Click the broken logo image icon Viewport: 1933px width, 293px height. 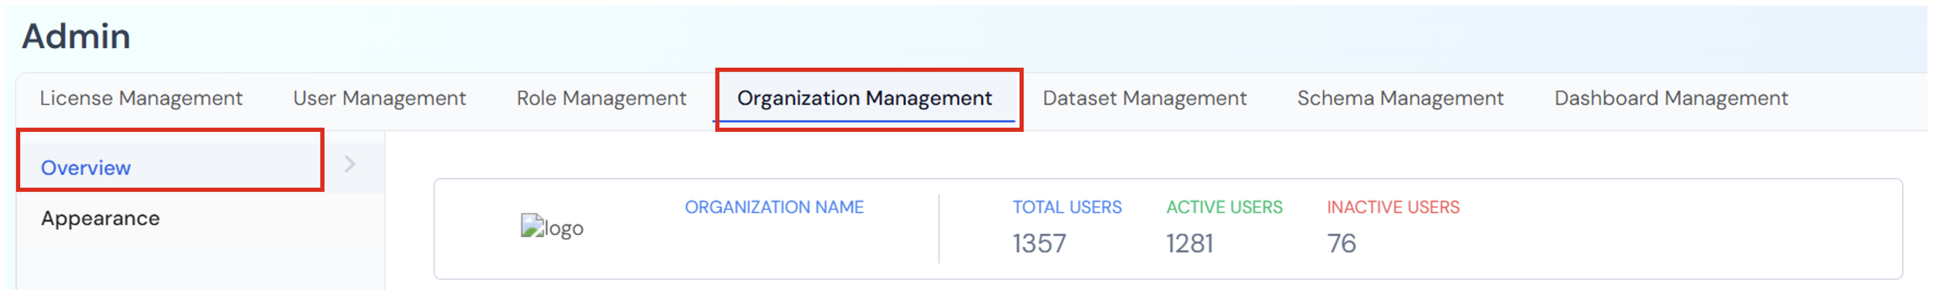(531, 225)
